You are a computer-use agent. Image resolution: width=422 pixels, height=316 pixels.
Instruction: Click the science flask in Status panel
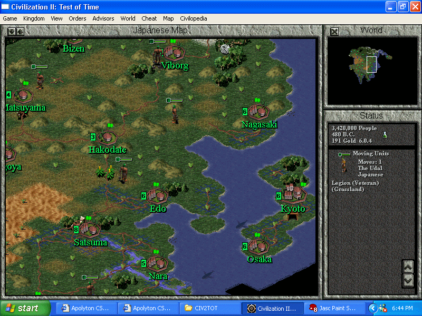[385, 135]
